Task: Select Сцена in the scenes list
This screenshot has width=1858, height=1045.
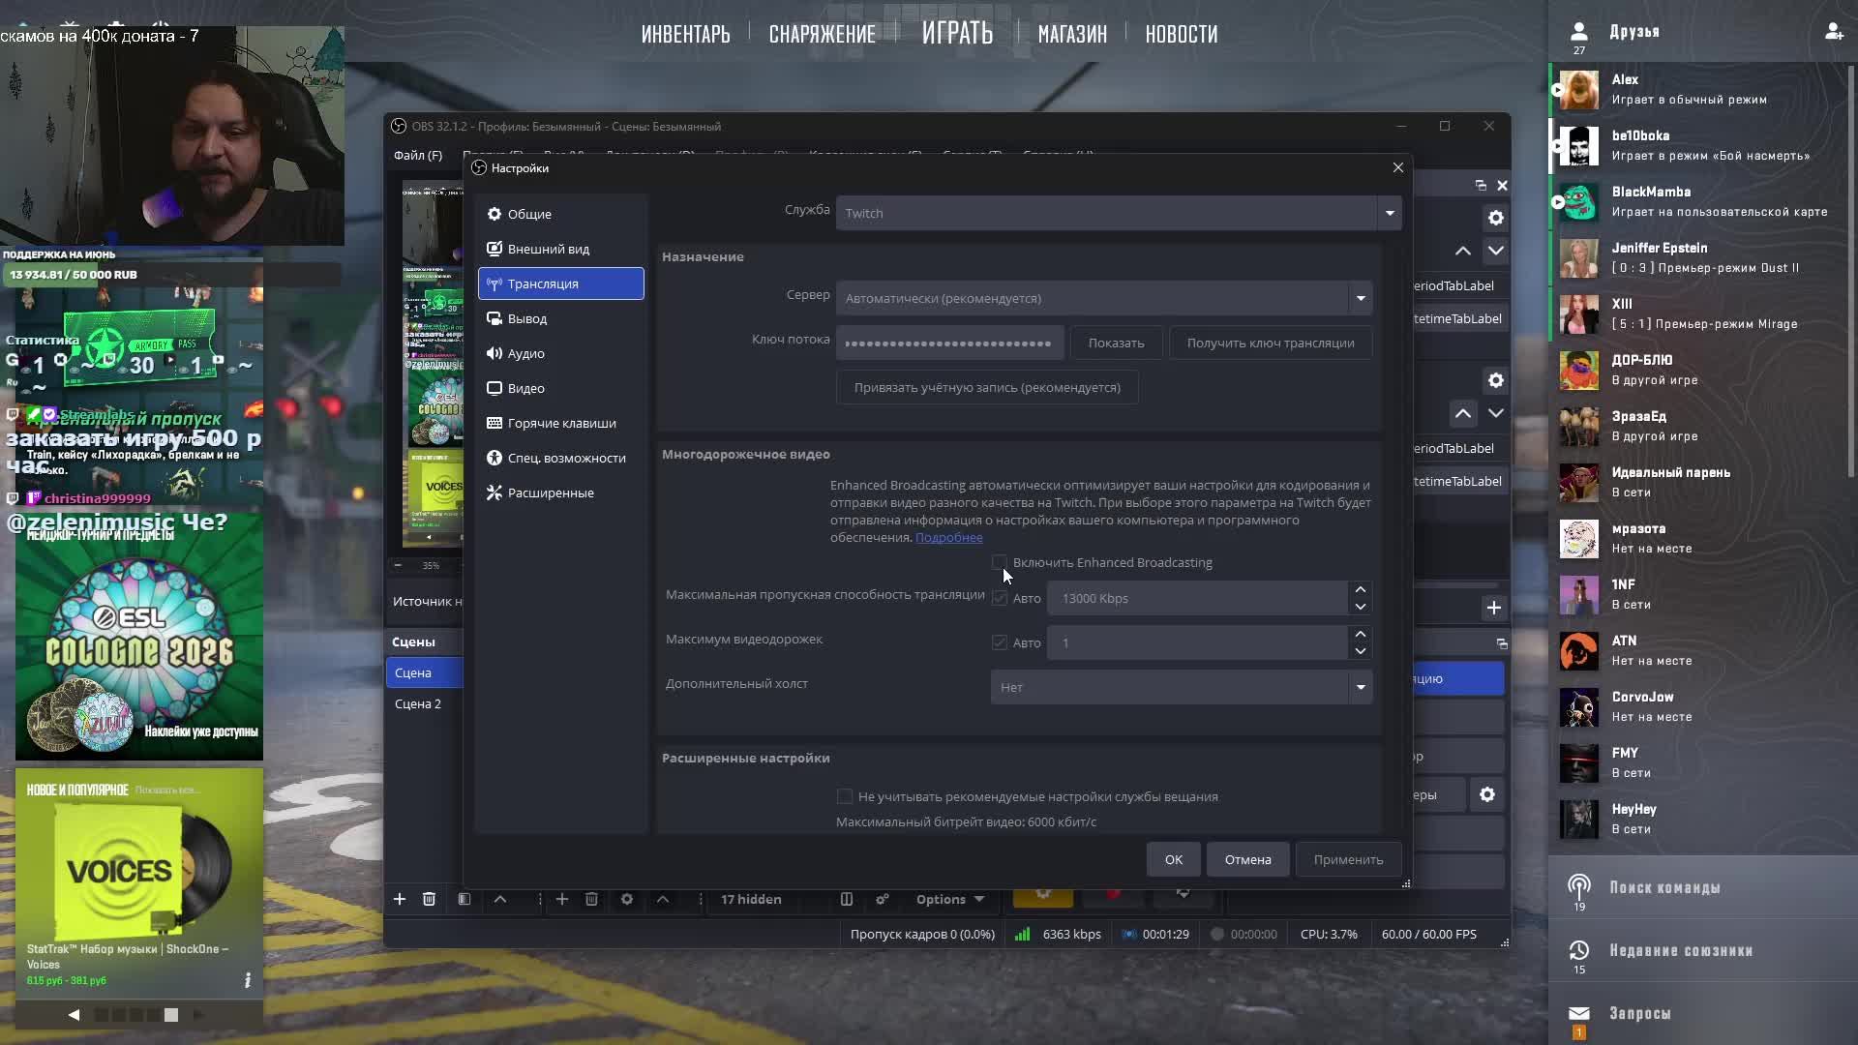Action: tap(425, 672)
